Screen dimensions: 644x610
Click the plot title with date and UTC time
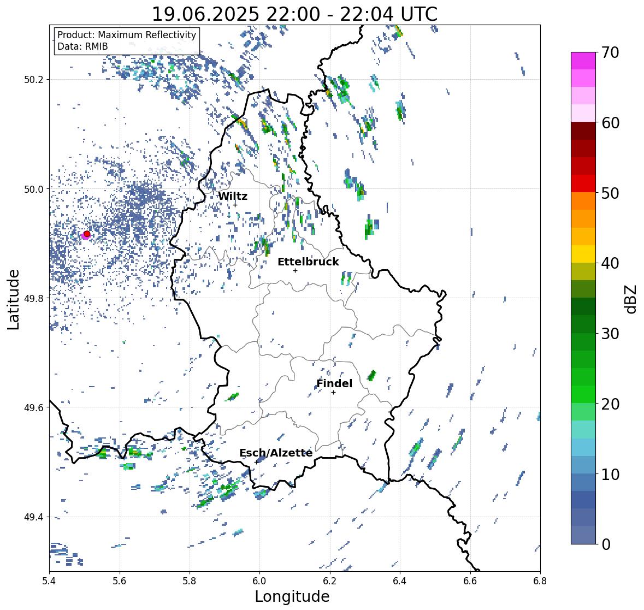pos(294,14)
